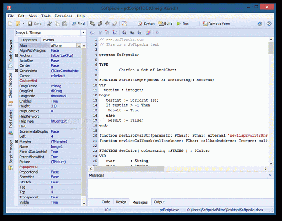This screenshot has height=221, width=282.
Task: Open the Script Manager side tab
Action: pyautogui.click(x=11, y=155)
